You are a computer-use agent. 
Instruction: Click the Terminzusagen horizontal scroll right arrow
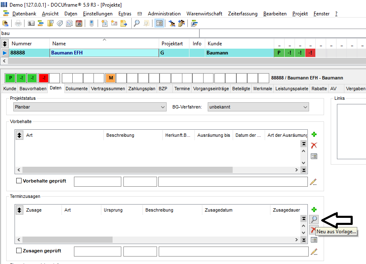pyautogui.click(x=297, y=239)
